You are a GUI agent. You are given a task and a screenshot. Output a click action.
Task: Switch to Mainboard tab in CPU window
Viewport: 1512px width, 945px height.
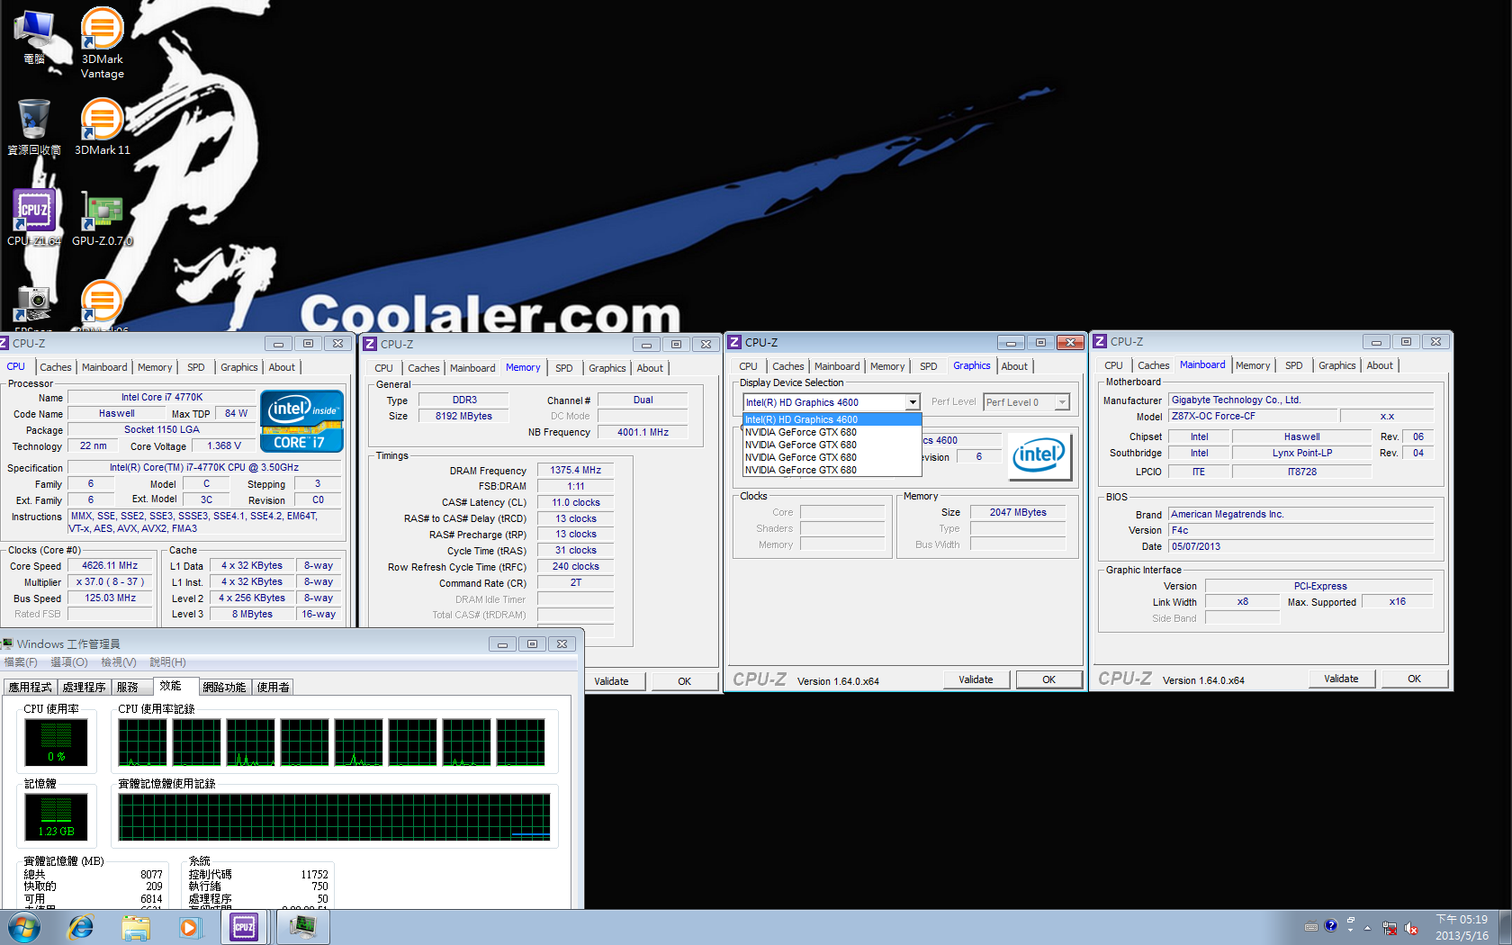(104, 367)
